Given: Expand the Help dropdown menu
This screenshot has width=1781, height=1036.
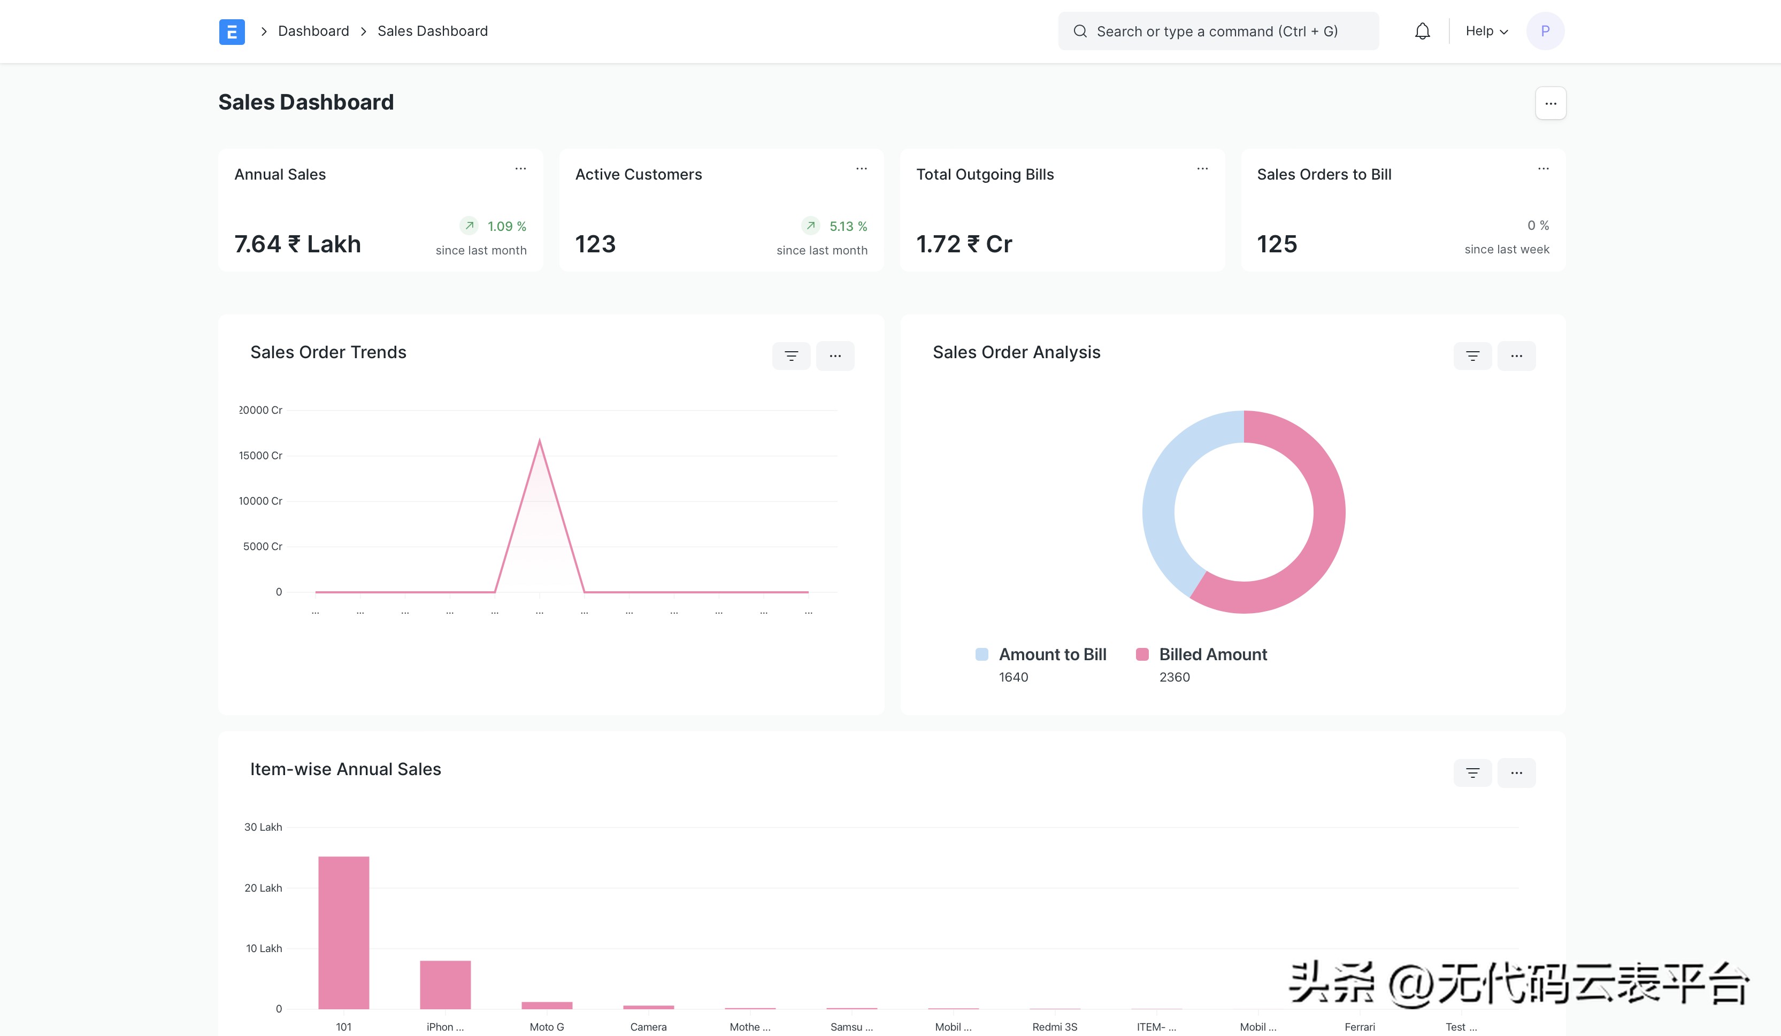Looking at the screenshot, I should coord(1486,31).
